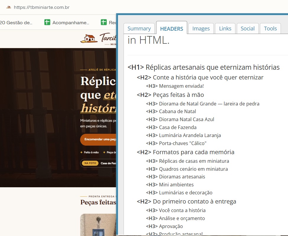288x236 pixels.
Task: Select H3 Porta-chaves "Cálico" entry
Action: [176, 143]
